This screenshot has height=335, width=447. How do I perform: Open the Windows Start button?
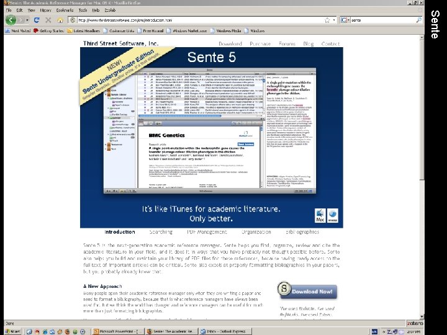(13, 331)
